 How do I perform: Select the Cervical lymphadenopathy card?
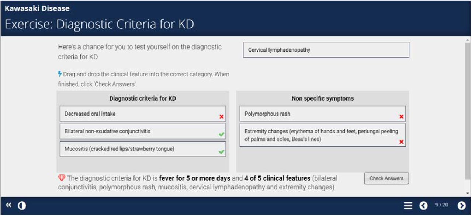click(326, 50)
